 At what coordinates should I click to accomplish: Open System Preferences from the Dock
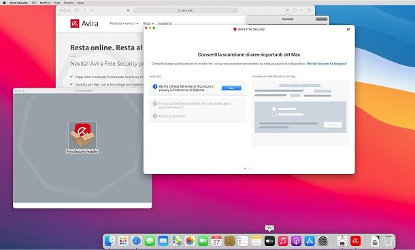tap(323, 240)
